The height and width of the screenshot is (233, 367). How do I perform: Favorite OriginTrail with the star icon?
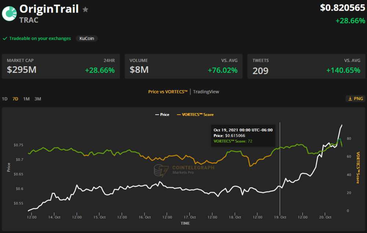86,10
